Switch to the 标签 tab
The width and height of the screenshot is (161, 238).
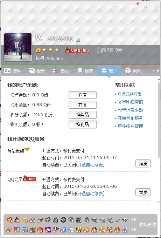tap(85, 71)
